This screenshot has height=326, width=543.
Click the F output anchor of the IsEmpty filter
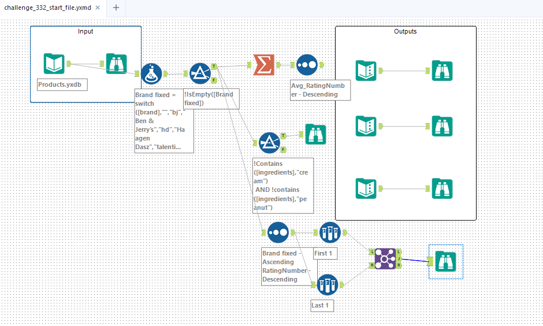click(x=214, y=80)
